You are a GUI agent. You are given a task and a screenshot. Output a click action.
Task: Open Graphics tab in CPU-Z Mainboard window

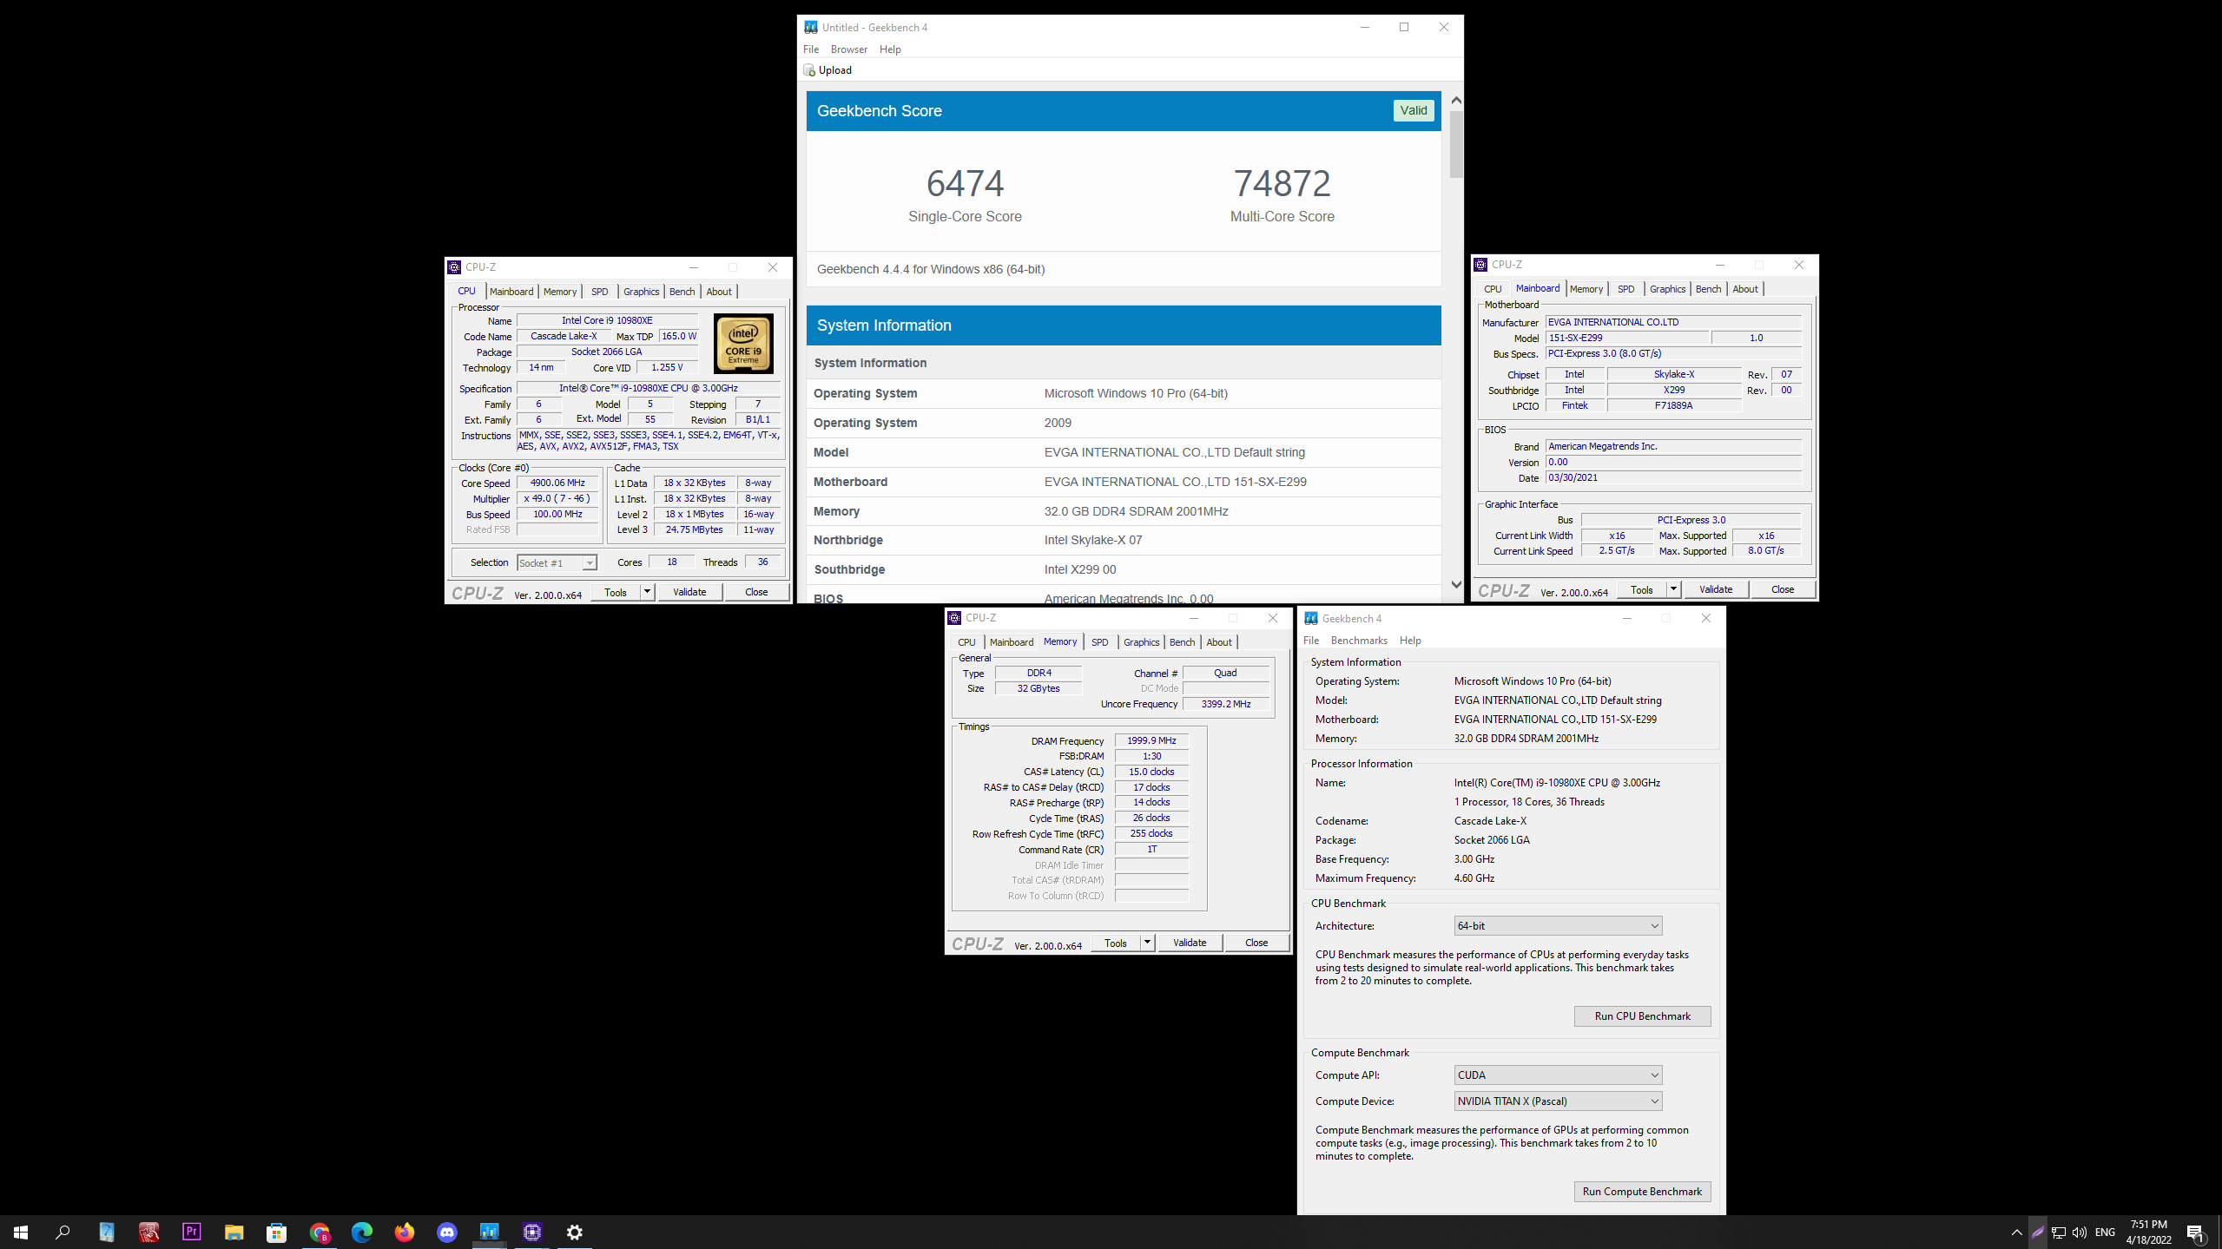[x=1667, y=289]
